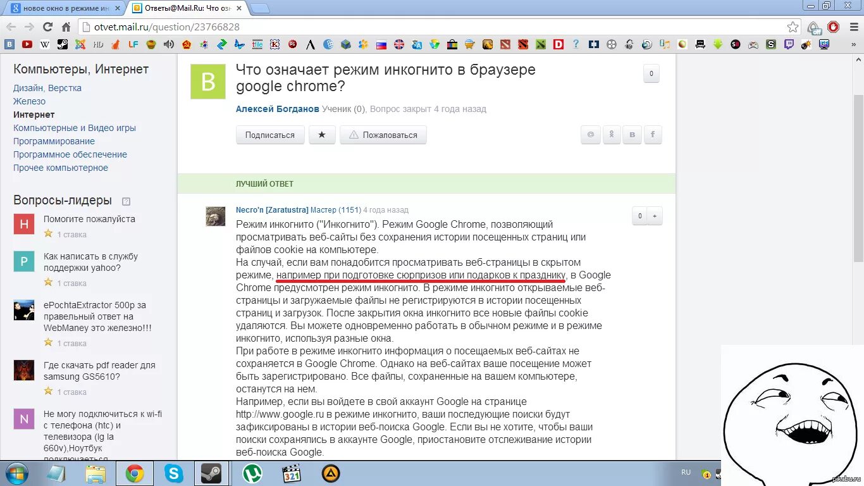The height and width of the screenshot is (486, 864).
Task: Share the question on VK
Action: click(632, 135)
